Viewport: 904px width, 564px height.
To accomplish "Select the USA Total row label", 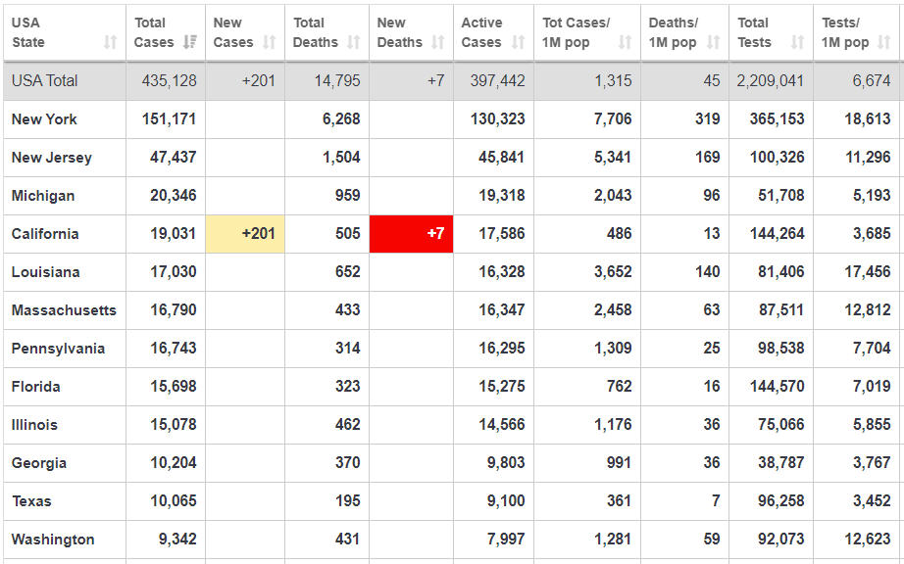I will click(x=45, y=80).
